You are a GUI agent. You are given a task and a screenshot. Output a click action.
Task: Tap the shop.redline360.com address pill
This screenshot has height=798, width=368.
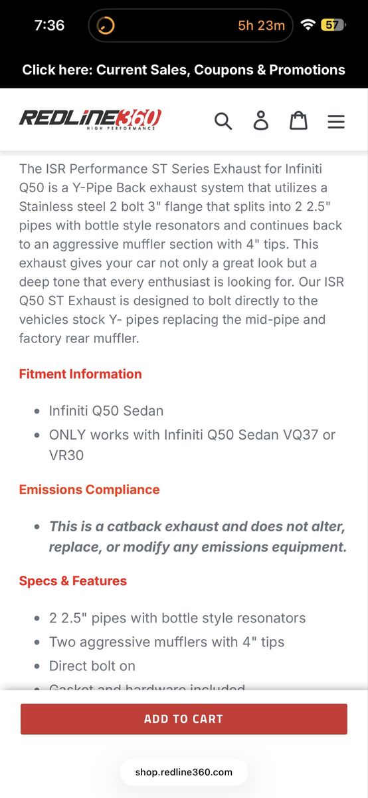pos(184,772)
